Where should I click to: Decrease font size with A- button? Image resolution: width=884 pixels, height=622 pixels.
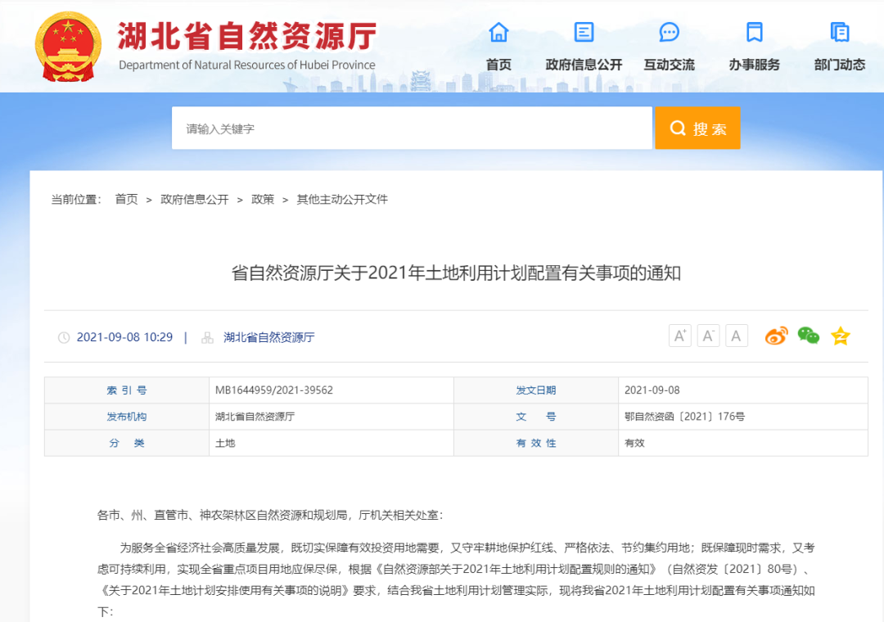click(x=708, y=335)
